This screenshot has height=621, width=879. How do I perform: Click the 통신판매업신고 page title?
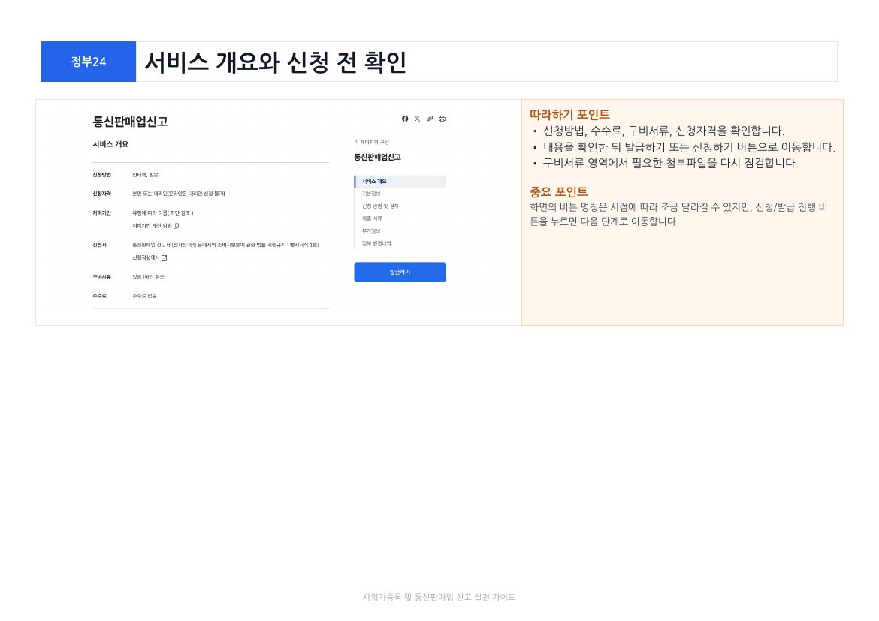(130, 122)
